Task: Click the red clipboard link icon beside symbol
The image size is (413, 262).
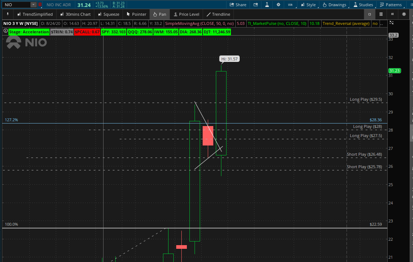Action: tap(40, 5)
